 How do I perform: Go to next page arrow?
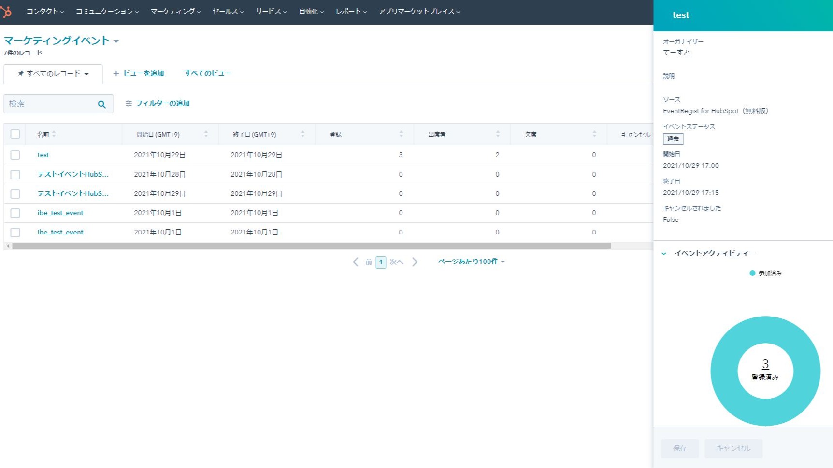pos(415,262)
